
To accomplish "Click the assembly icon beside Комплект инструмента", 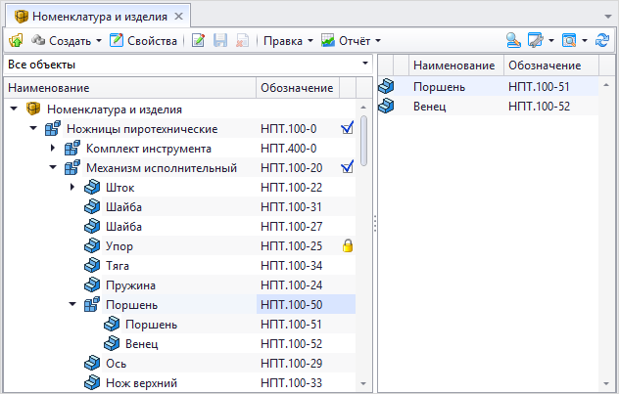I will 72,149.
